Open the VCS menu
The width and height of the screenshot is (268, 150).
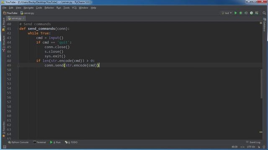[x=74, y=7]
